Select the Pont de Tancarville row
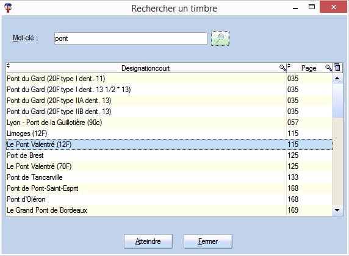The height and width of the screenshot is (256, 349). 169,177
